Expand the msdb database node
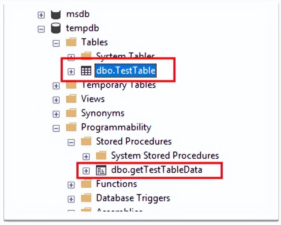The height and width of the screenshot is (225, 281). pos(41,15)
